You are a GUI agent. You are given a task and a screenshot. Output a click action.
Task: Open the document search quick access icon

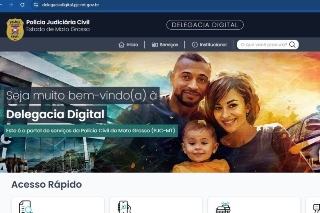click(26, 207)
